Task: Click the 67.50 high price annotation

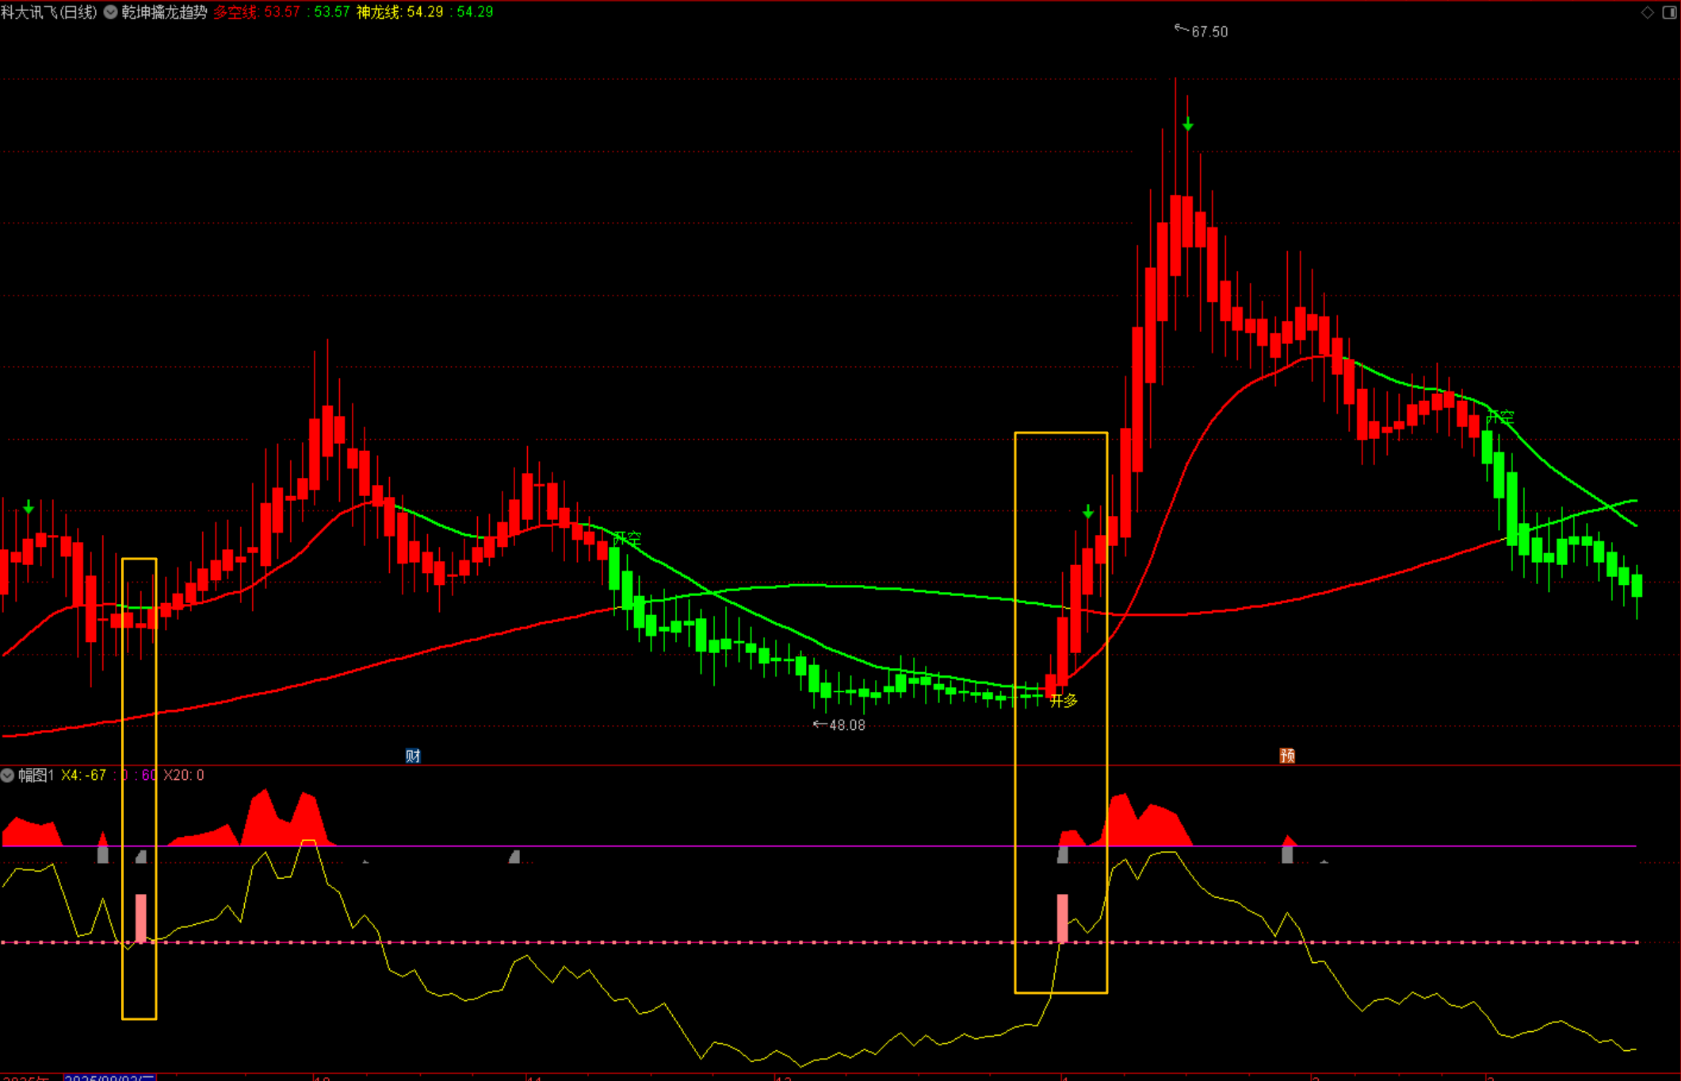Action: (x=1209, y=32)
